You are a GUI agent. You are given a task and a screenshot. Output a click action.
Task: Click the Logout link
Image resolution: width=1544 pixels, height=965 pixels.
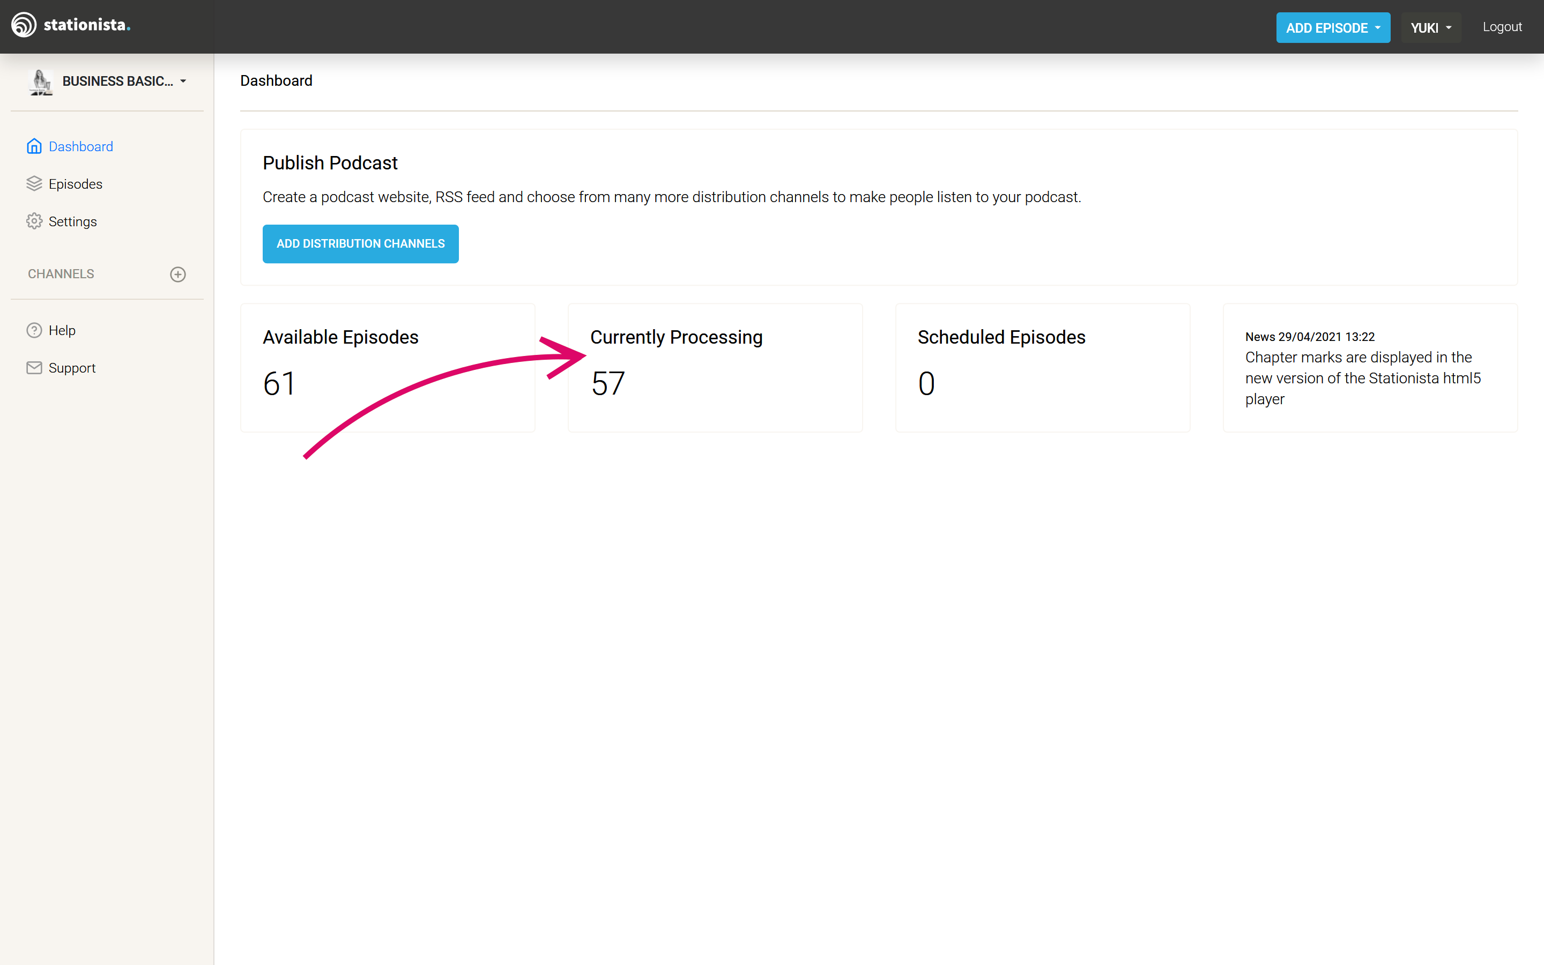tap(1502, 27)
